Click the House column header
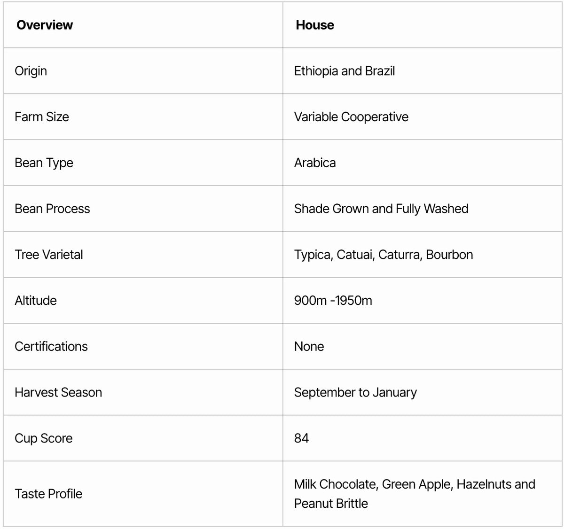This screenshot has height=529, width=564. [x=315, y=25]
